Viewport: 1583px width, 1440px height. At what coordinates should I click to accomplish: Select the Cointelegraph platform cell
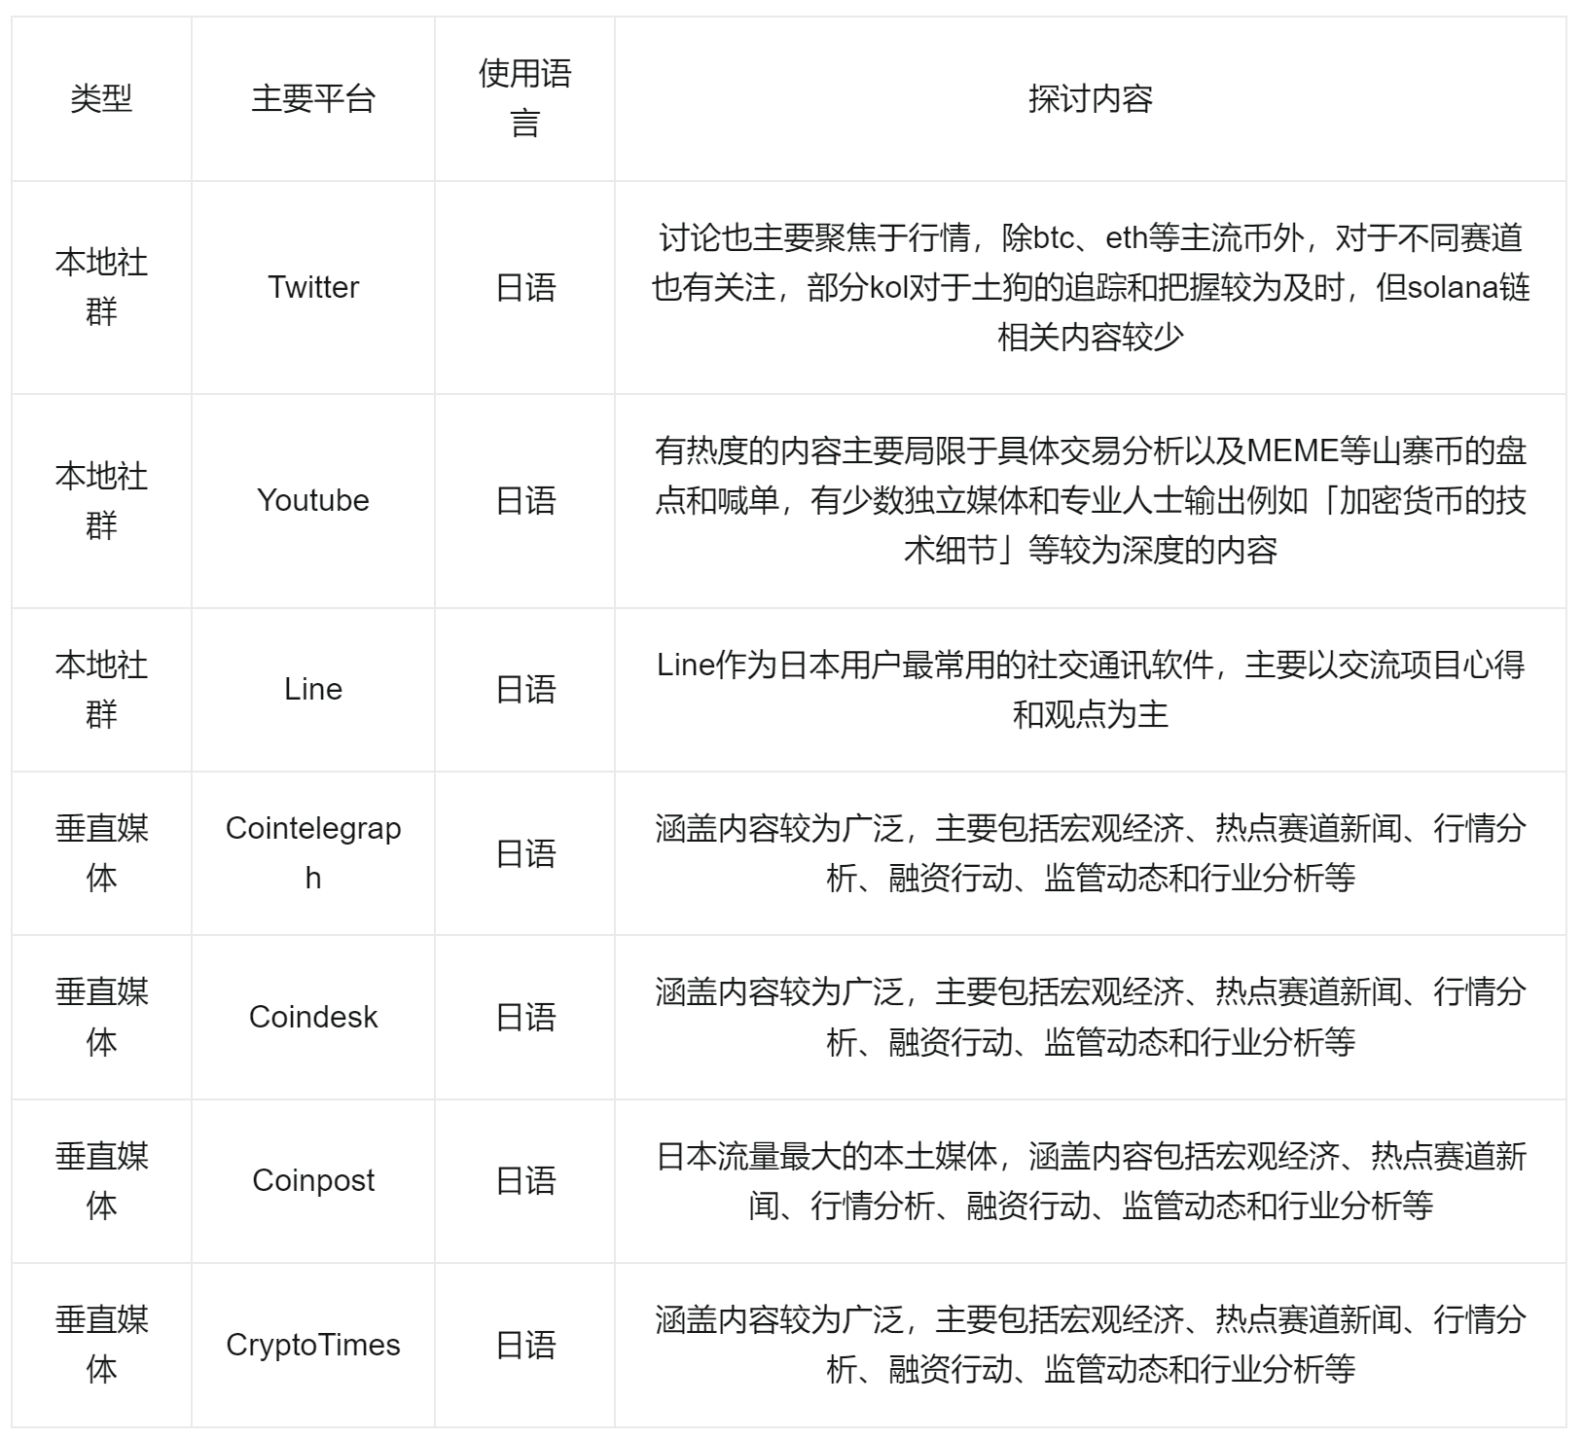coord(313,853)
